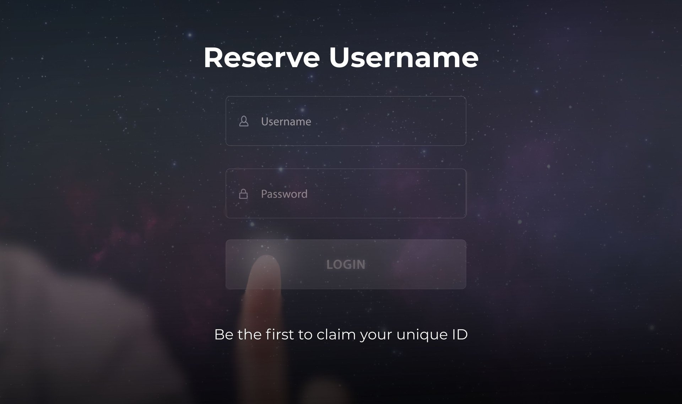Click the word 'Reserve' in the title

262,57
